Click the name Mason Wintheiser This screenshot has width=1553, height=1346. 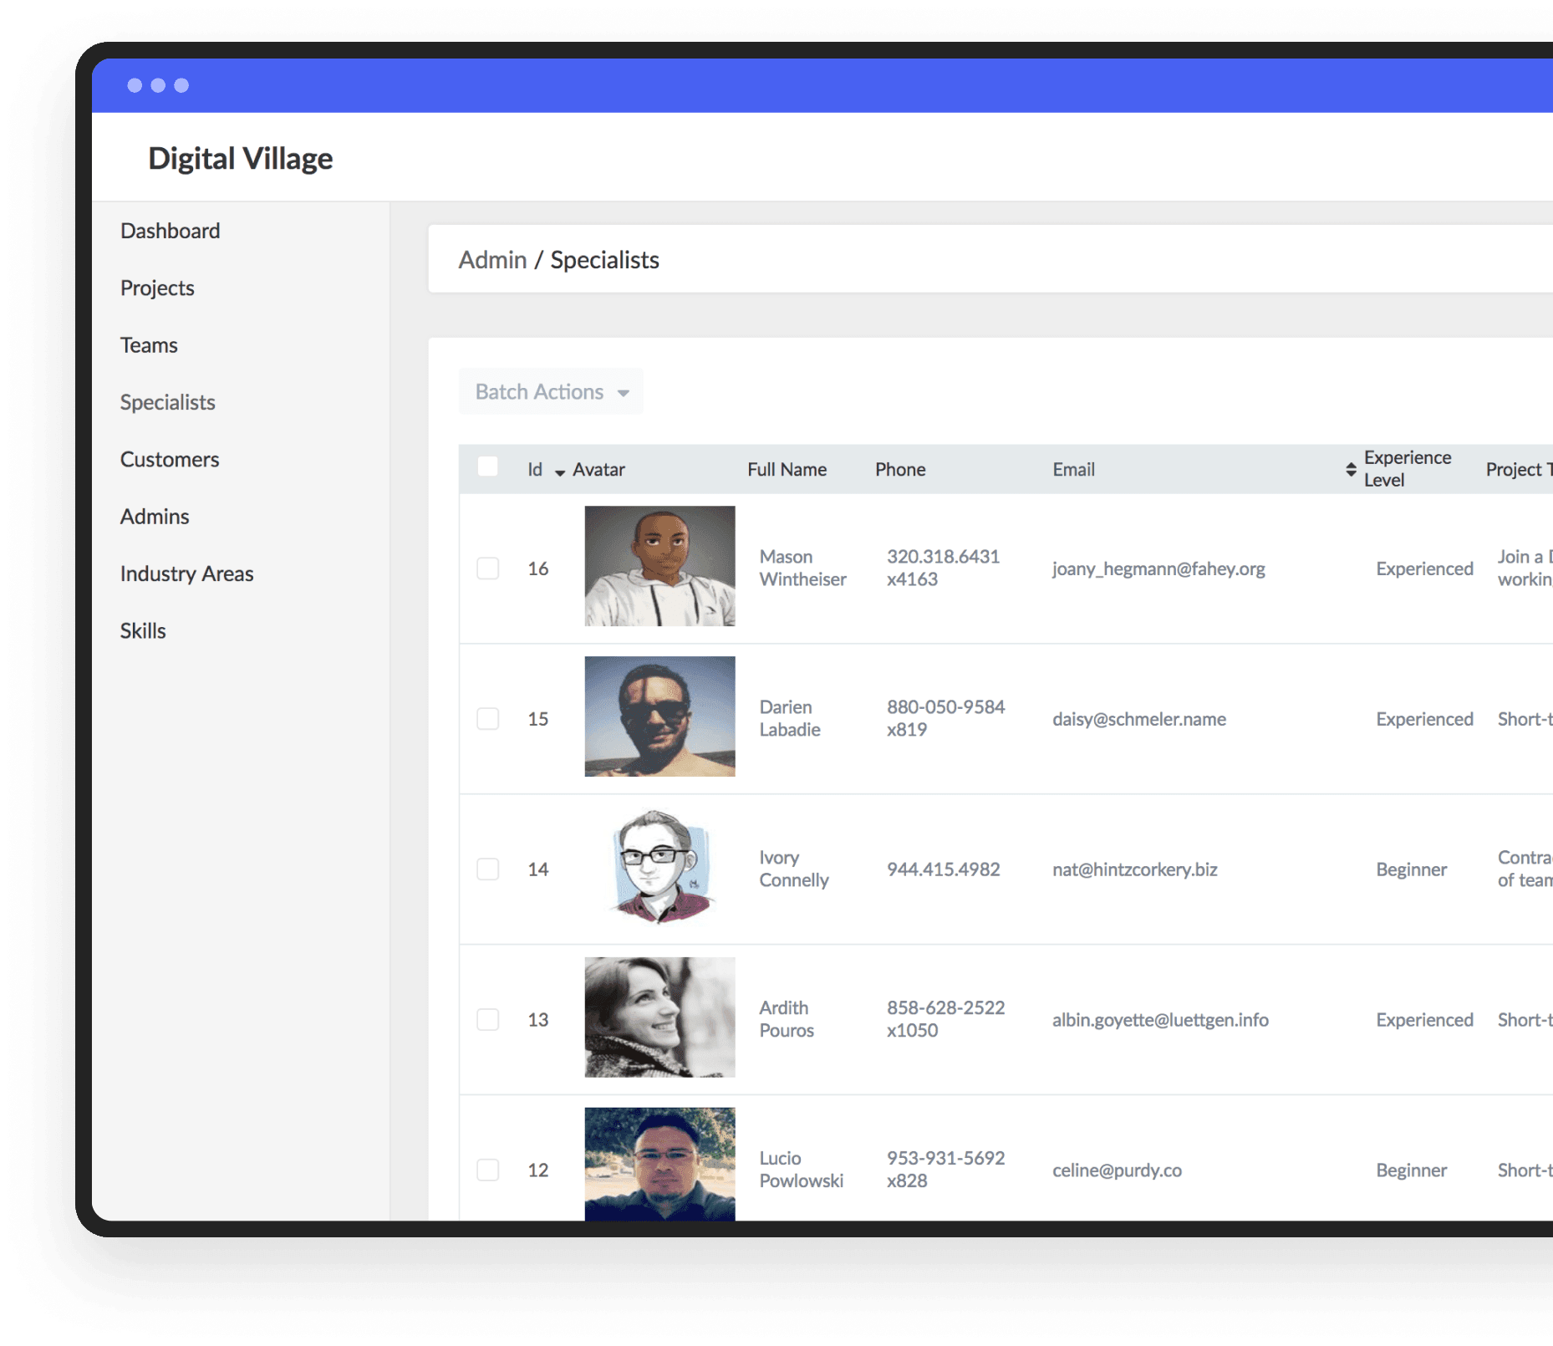pyautogui.click(x=802, y=568)
